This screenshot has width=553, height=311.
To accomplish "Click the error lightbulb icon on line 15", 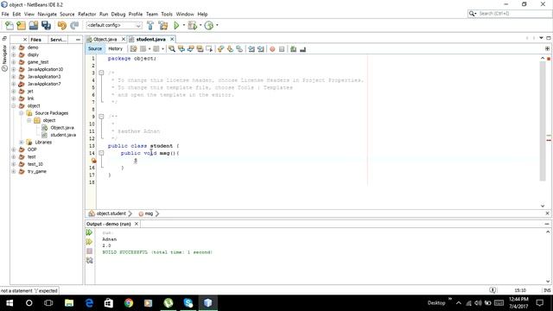I will click(x=93, y=161).
